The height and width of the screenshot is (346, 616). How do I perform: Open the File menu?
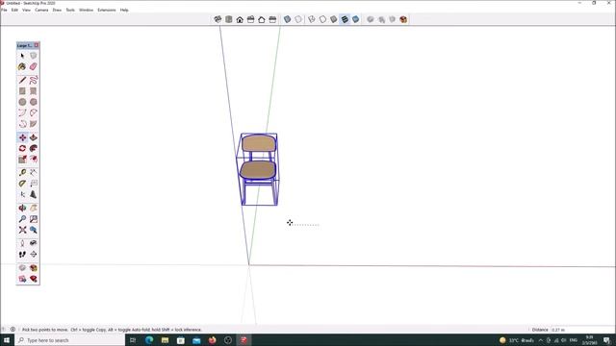(x=4, y=10)
